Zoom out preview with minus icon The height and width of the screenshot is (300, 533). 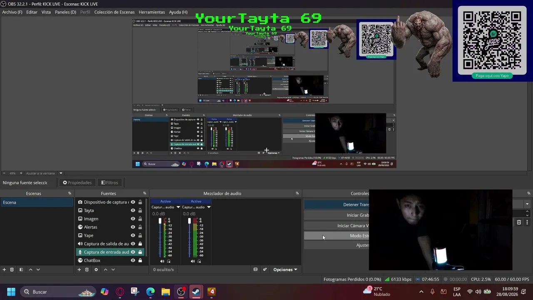pos(4,173)
